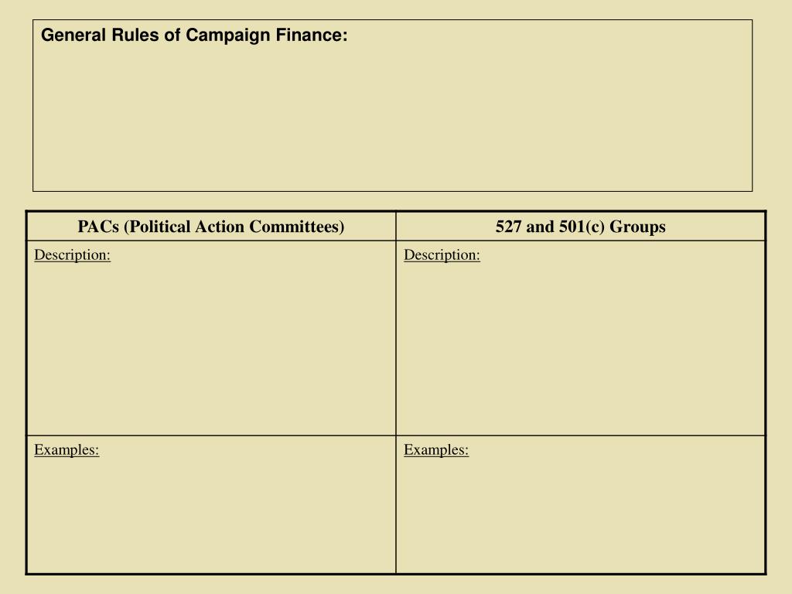Image resolution: width=792 pixels, height=594 pixels.
Task: Click "501(c)" in the right column header
Action: click(582, 227)
